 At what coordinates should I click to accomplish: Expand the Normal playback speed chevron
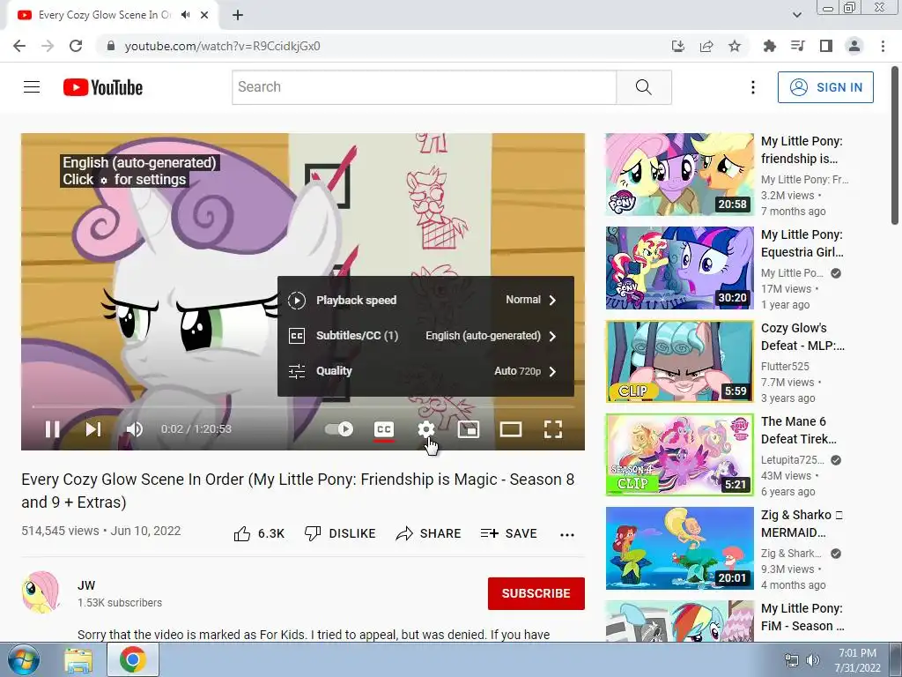coord(552,300)
